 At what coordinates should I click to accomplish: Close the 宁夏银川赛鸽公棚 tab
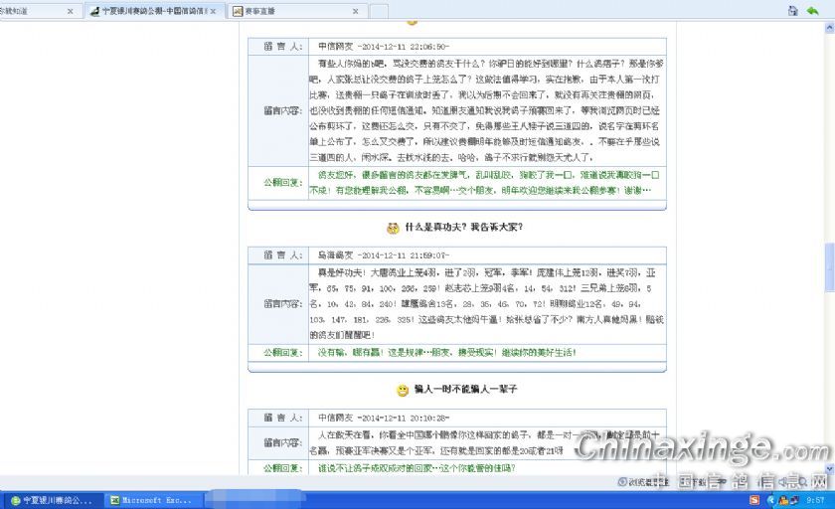(x=217, y=12)
